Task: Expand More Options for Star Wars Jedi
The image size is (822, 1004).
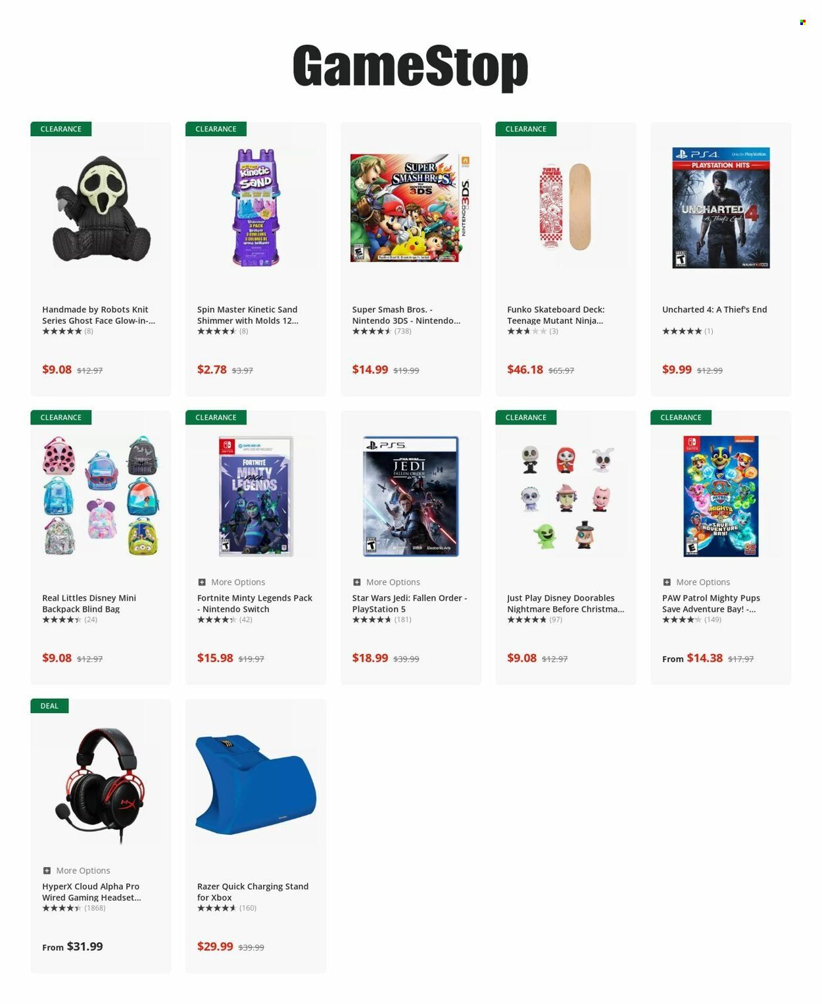Action: click(386, 582)
